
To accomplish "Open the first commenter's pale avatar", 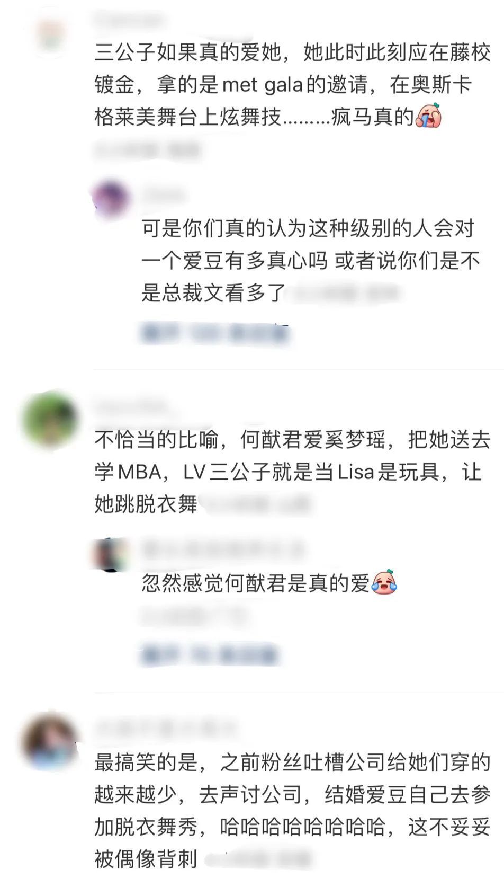I will [x=52, y=33].
